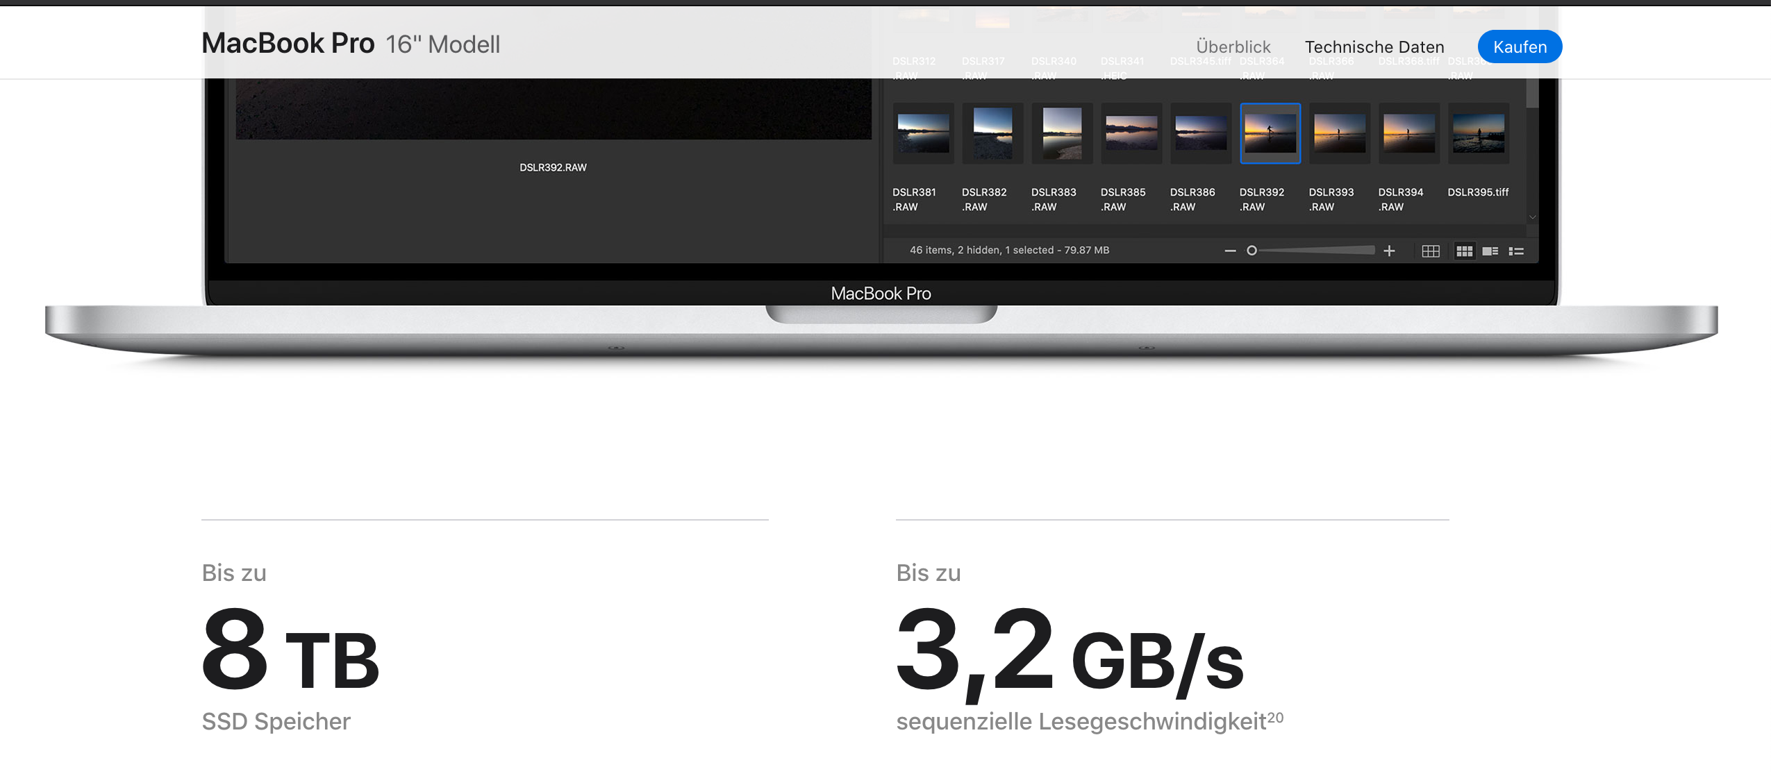
Task: Click the MacBook Pro title link
Action: [x=288, y=43]
